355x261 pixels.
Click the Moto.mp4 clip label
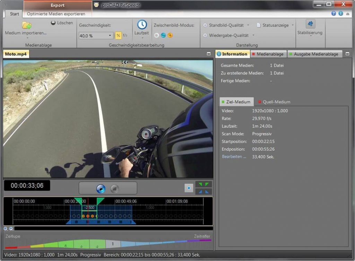[16, 54]
